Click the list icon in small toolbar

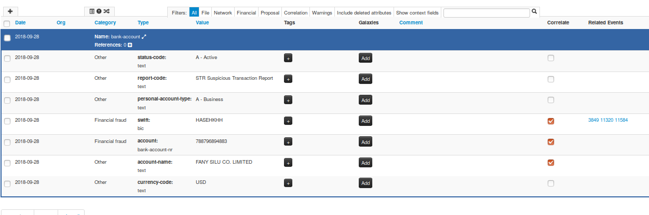(92, 11)
